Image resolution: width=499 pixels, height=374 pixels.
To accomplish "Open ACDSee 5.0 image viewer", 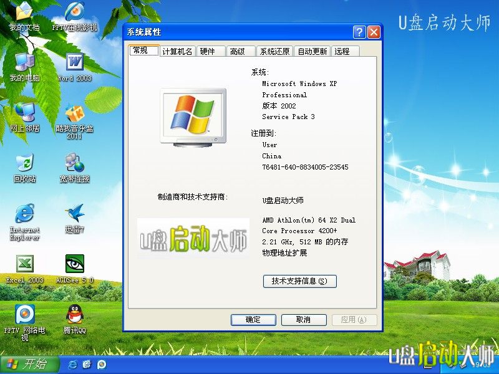I will coord(76,265).
